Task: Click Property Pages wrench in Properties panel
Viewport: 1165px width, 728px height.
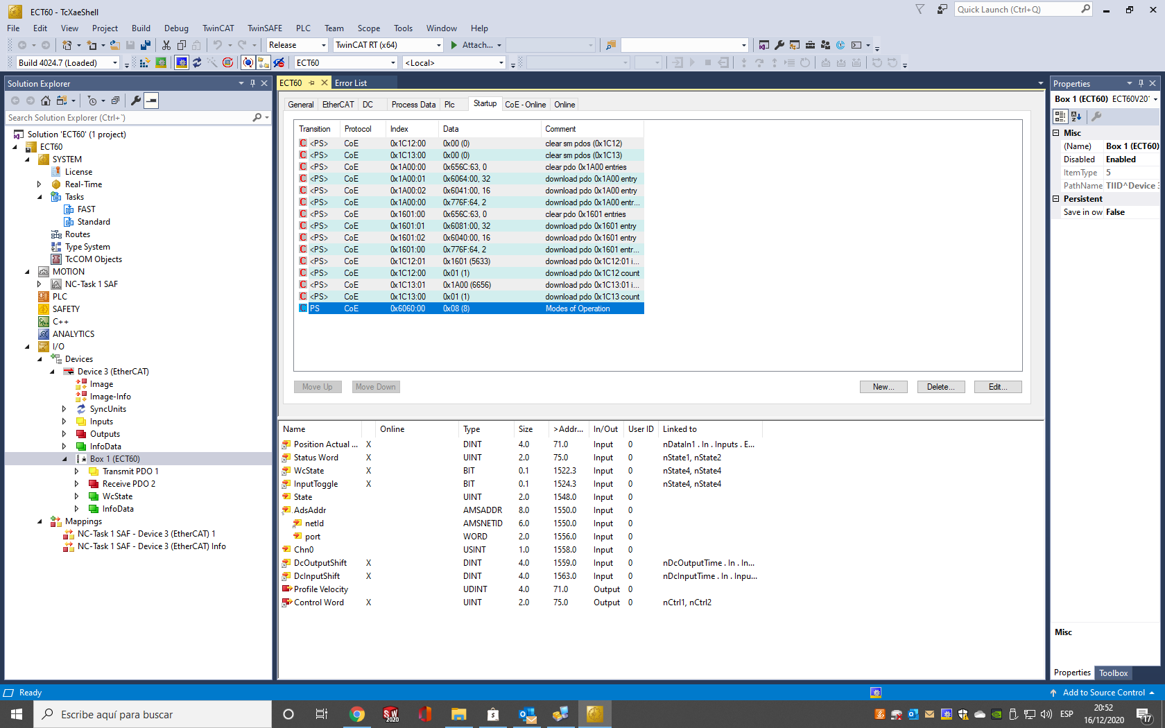Action: point(1096,116)
